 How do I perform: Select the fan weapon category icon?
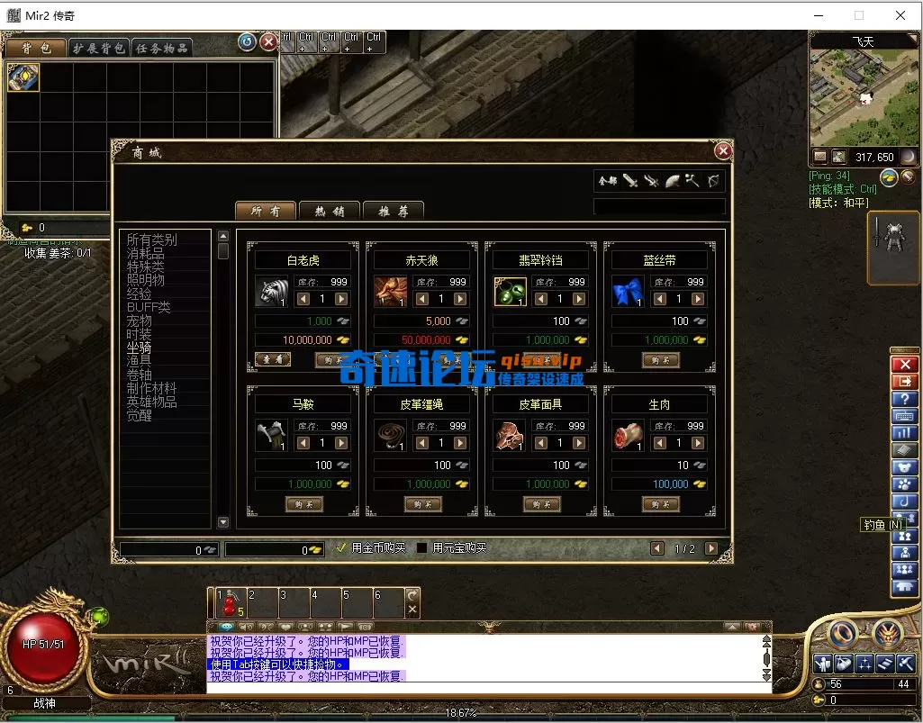[x=673, y=182]
